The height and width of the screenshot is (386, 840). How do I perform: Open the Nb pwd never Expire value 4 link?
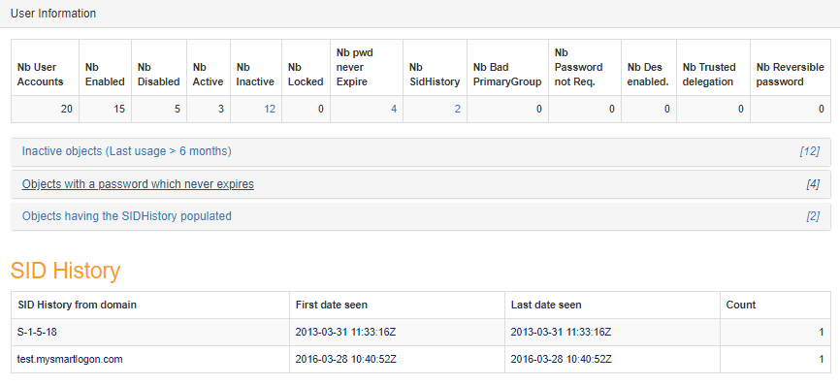394,110
